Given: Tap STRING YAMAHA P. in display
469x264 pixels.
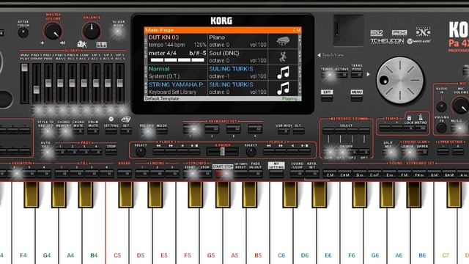Looking at the screenshot, I should click(177, 85).
